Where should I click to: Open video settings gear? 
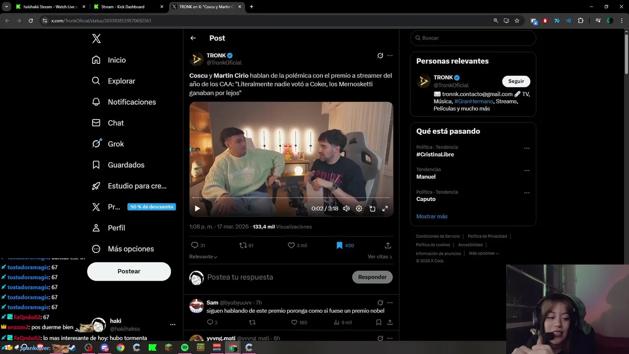pos(359,208)
